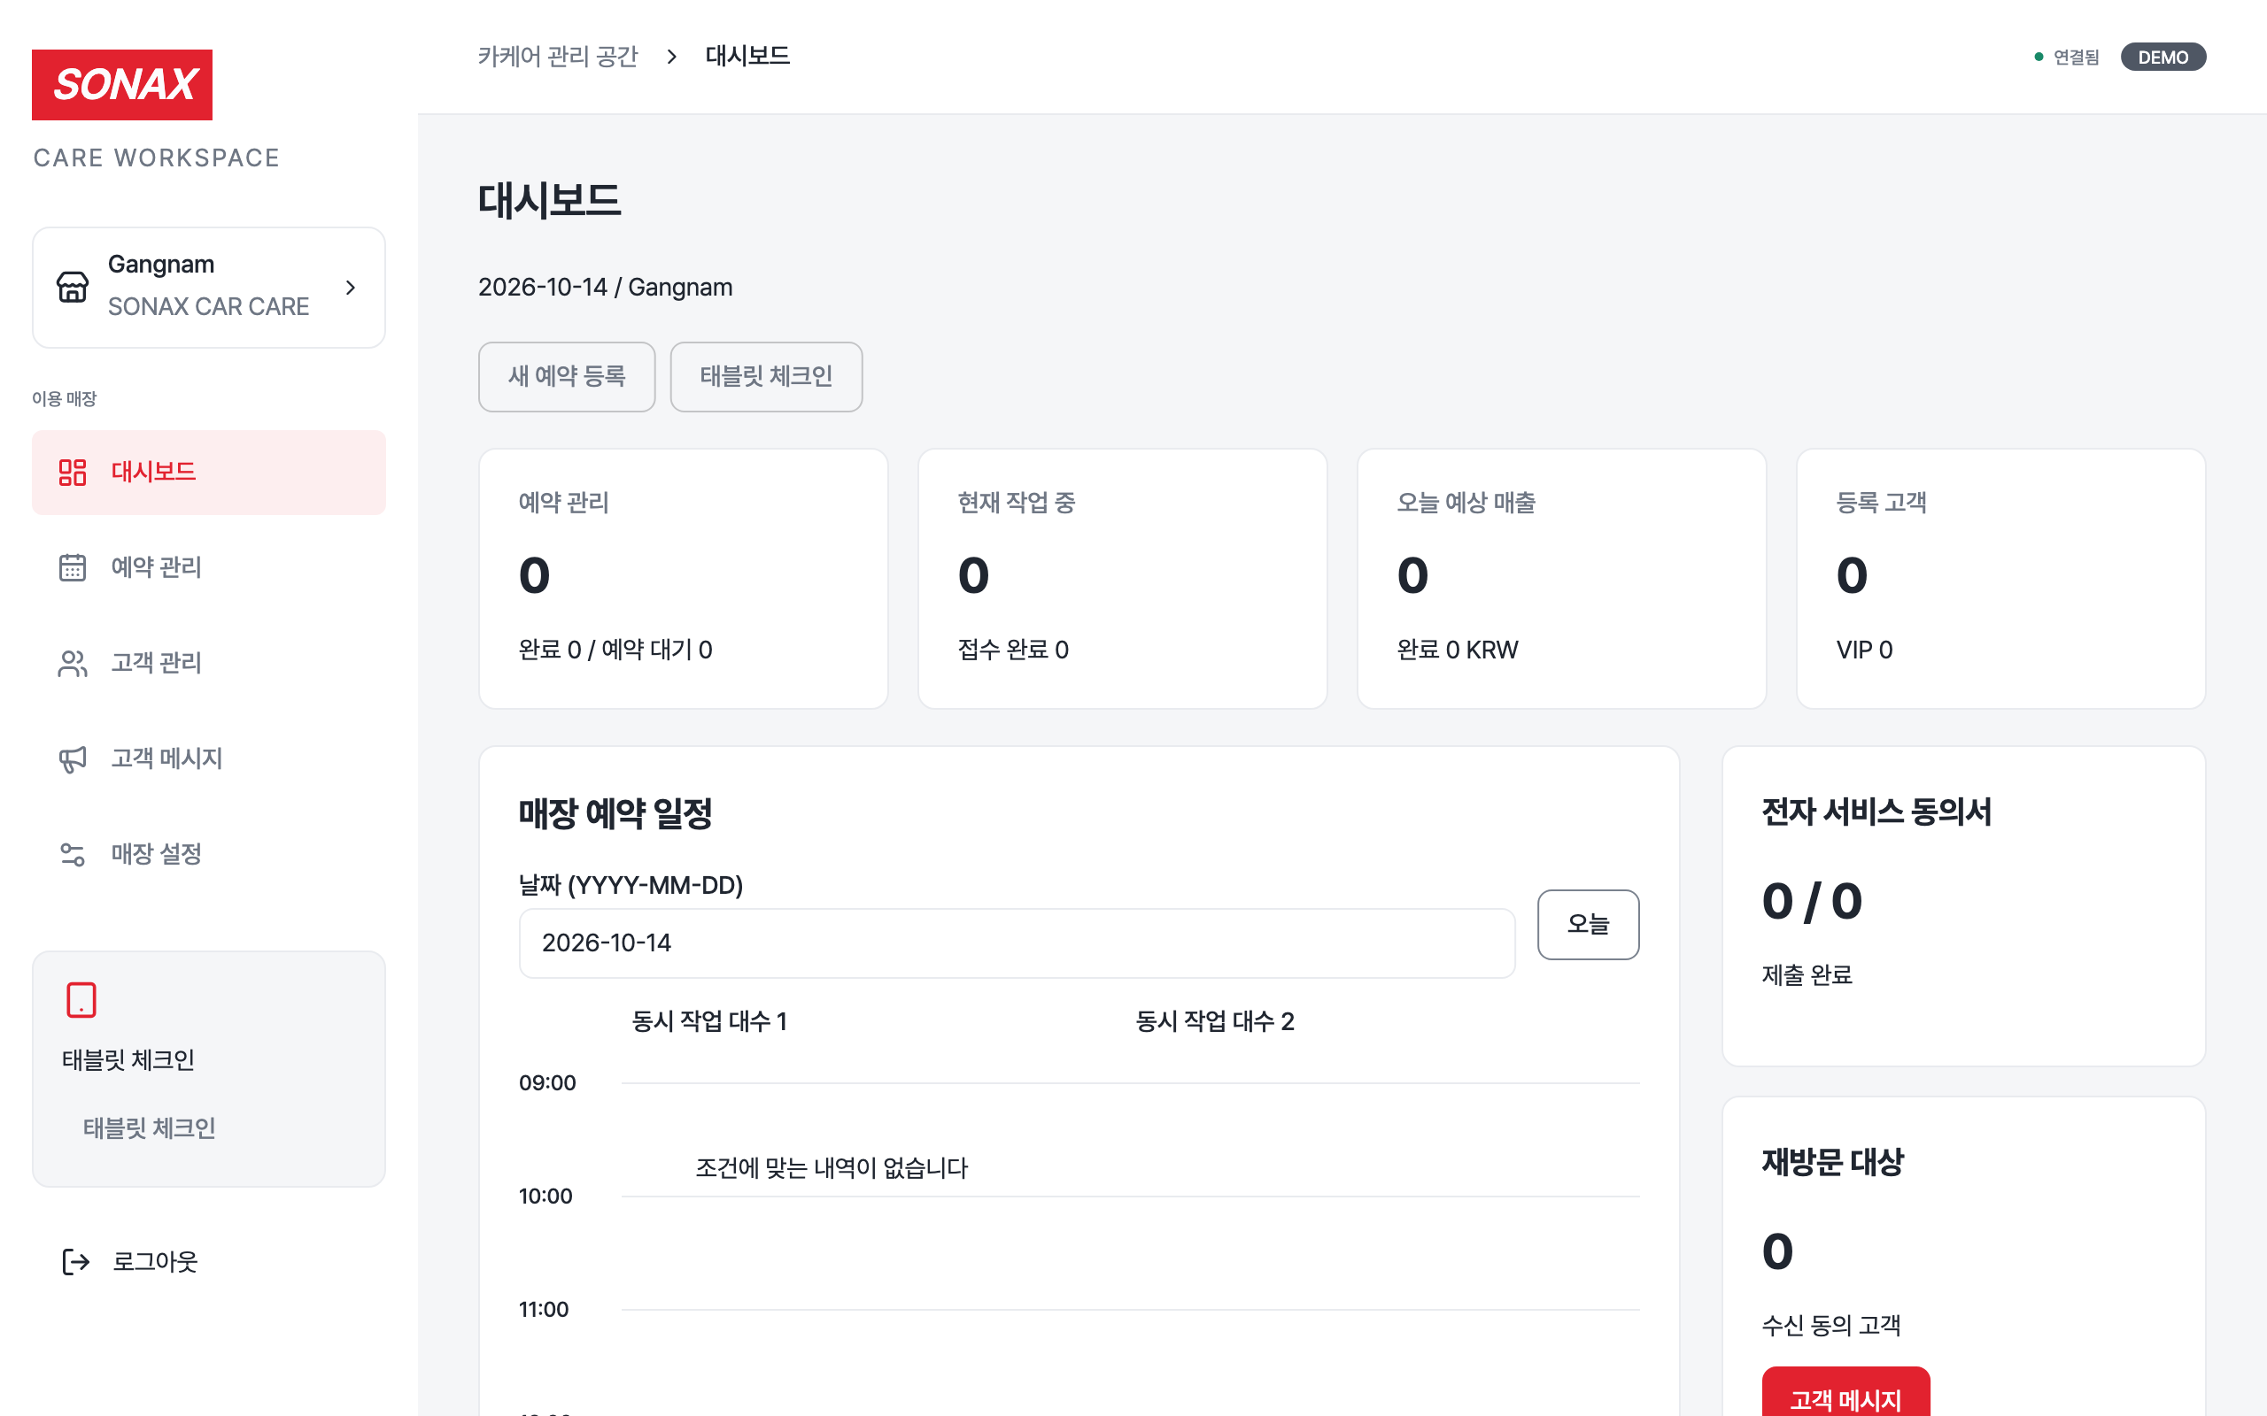Image resolution: width=2267 pixels, height=1416 pixels.
Task: Click the 태블릿 체크인 link in the sidebar card
Action: pyautogui.click(x=149, y=1127)
